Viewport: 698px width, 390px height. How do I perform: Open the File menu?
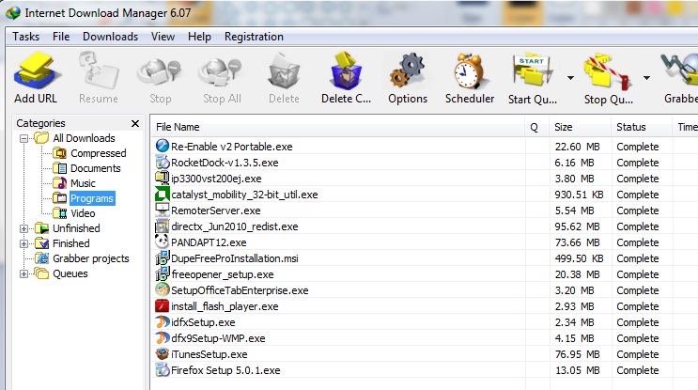pyautogui.click(x=61, y=37)
